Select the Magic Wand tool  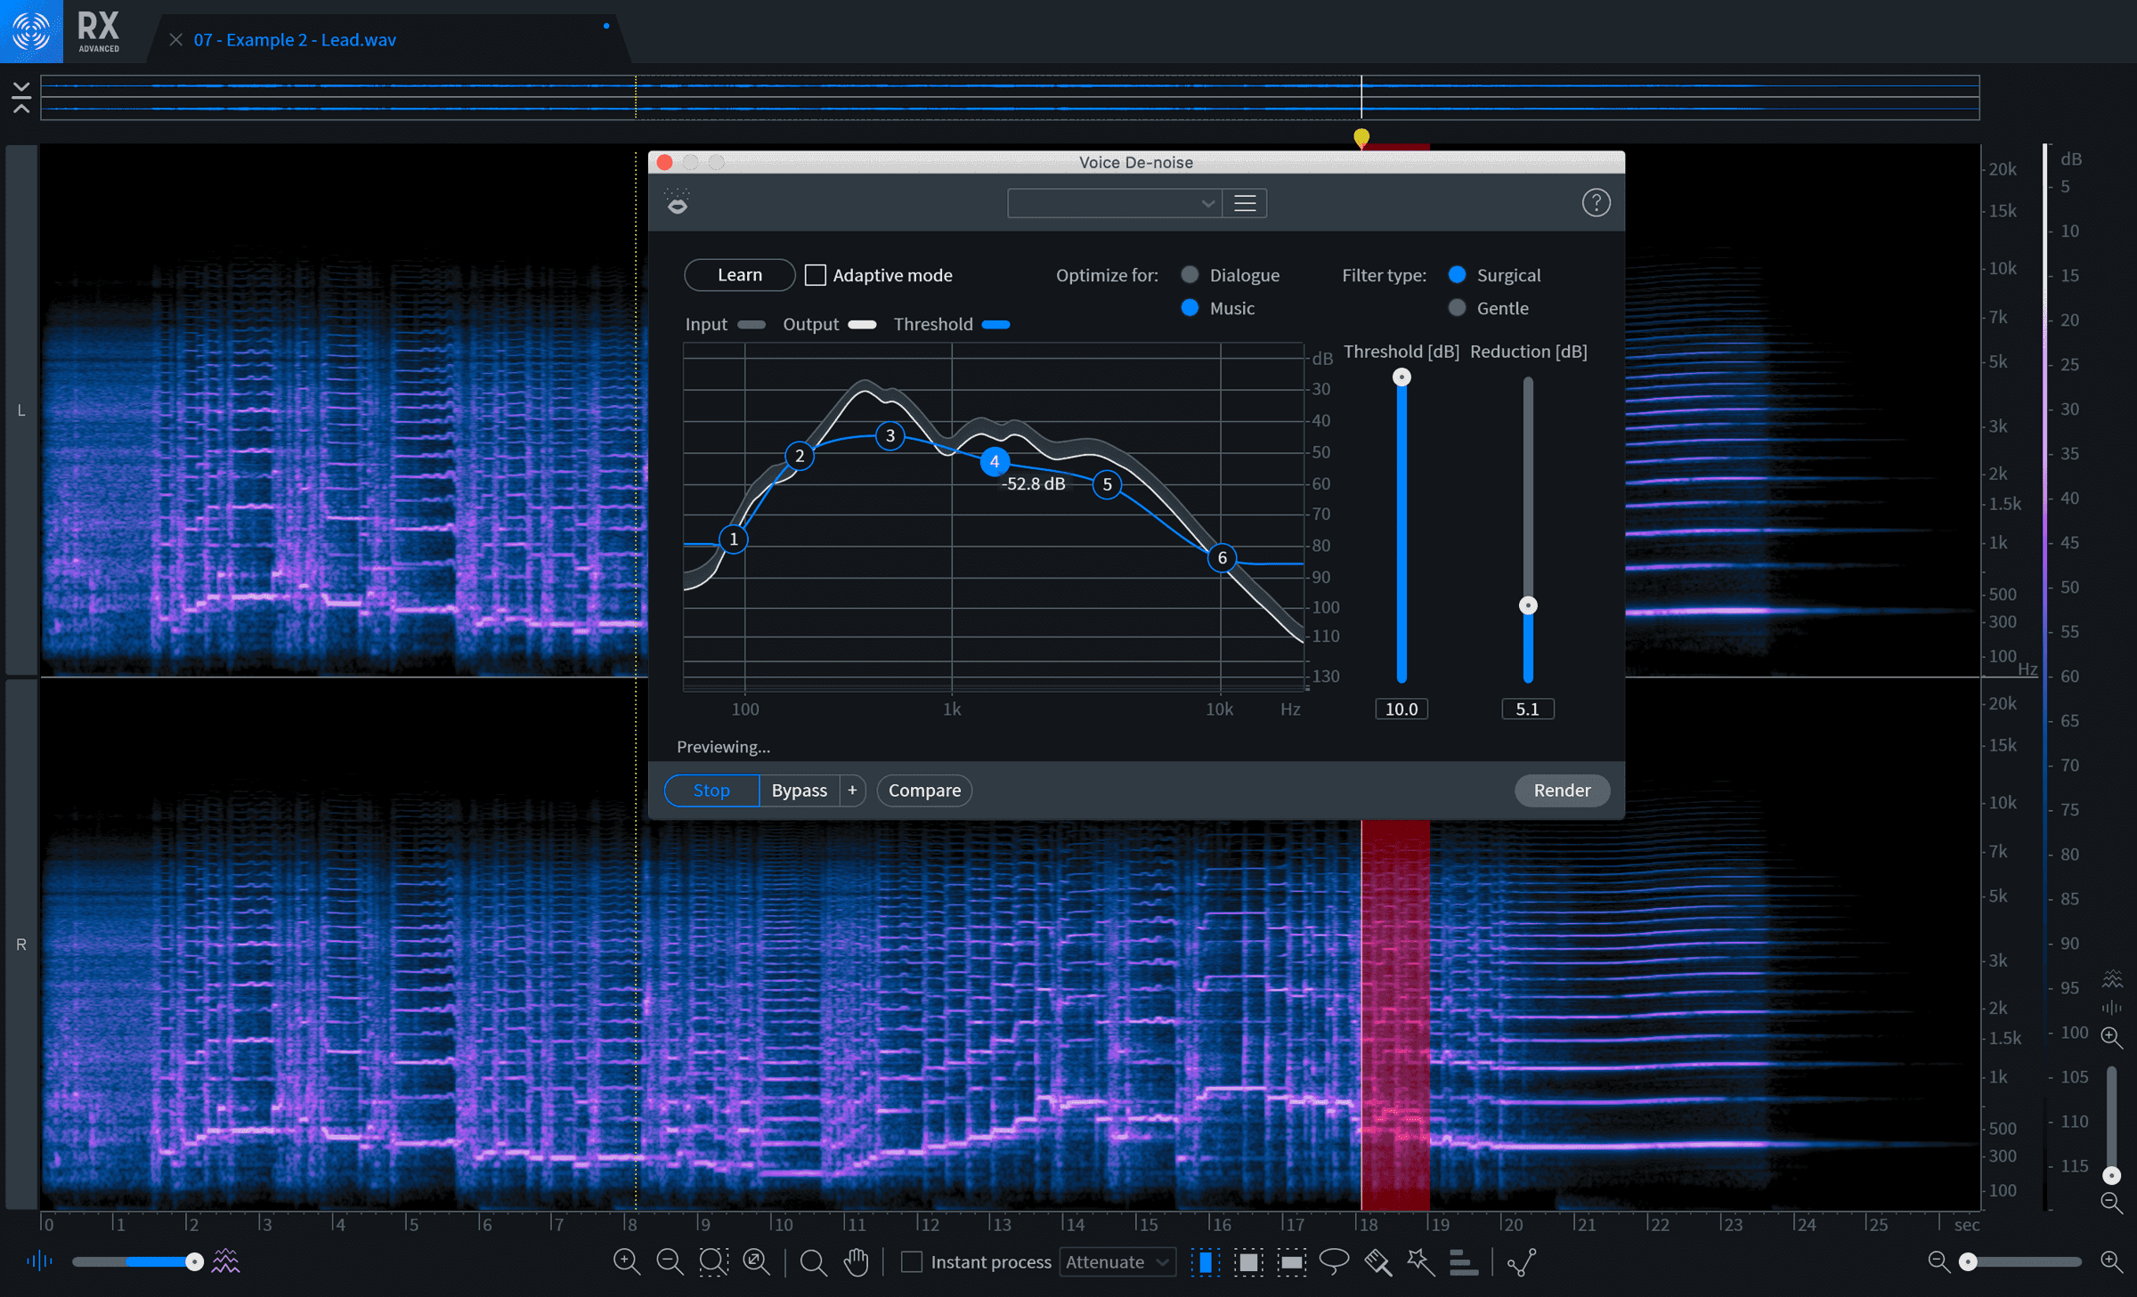[1420, 1261]
